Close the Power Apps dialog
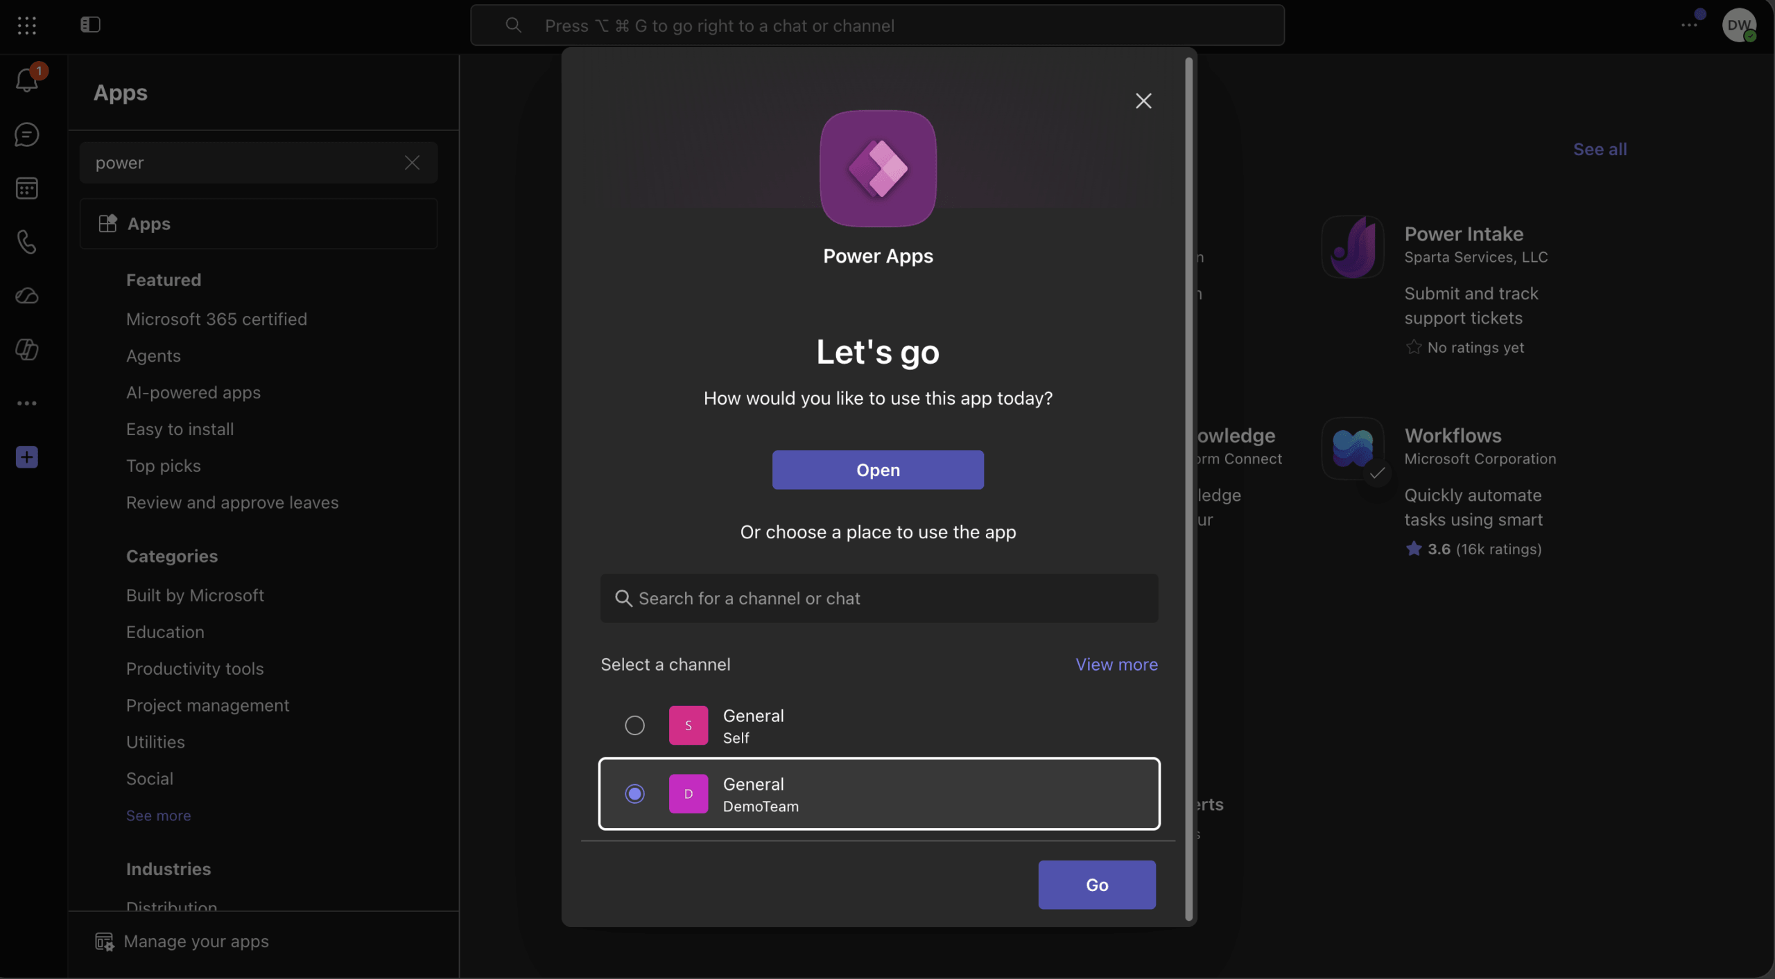This screenshot has height=979, width=1775. click(x=1143, y=101)
